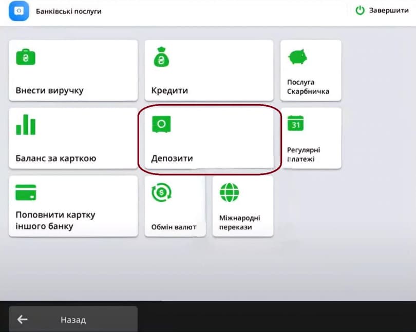Click the green bank card icon
416x332 pixels.
26,192
